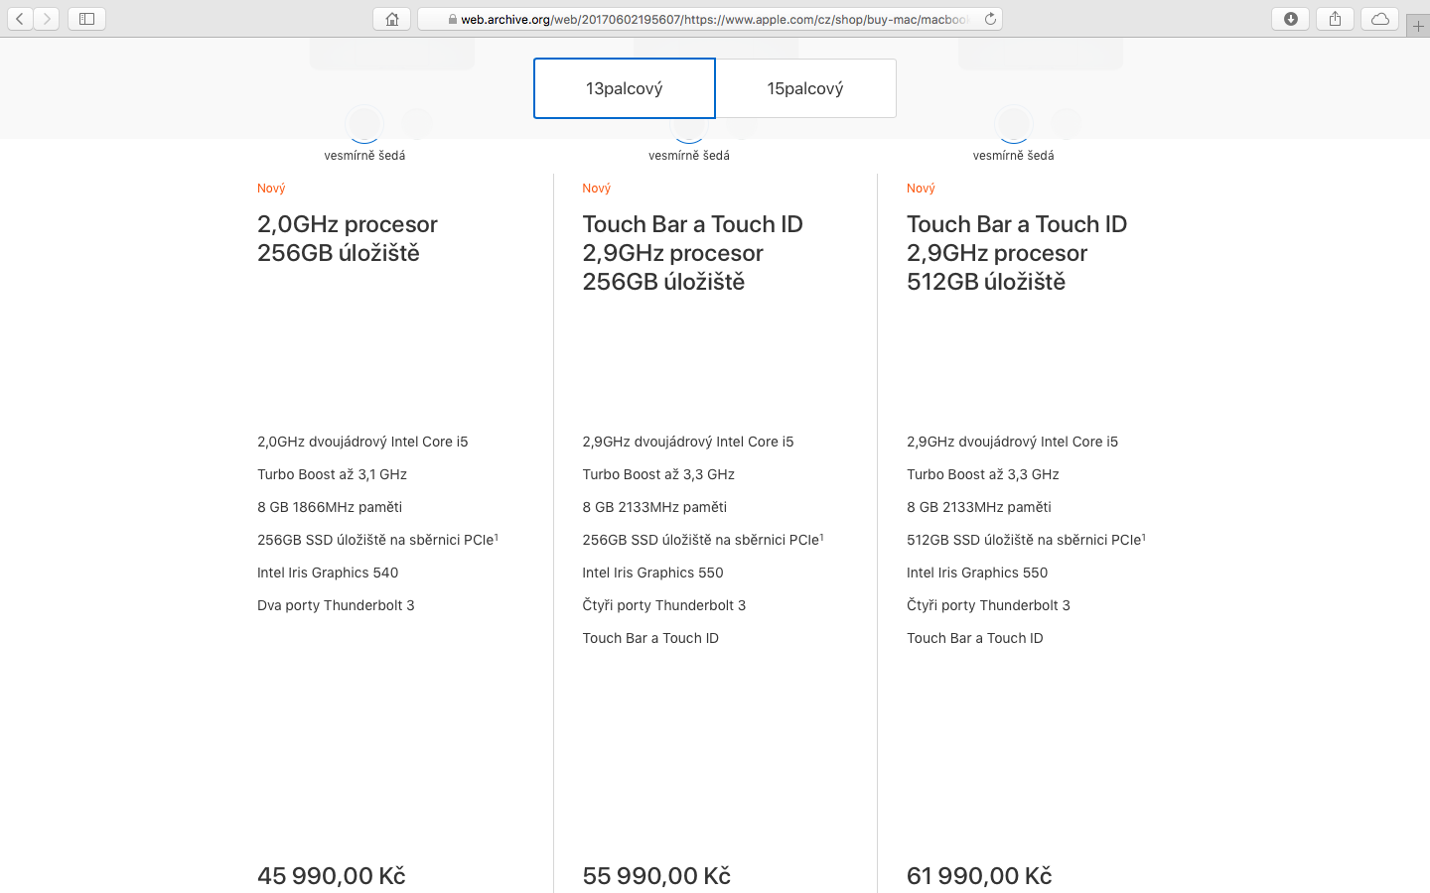Click the 61 990,00 Kč price
Screen dimensions: 1430x893
979,875
